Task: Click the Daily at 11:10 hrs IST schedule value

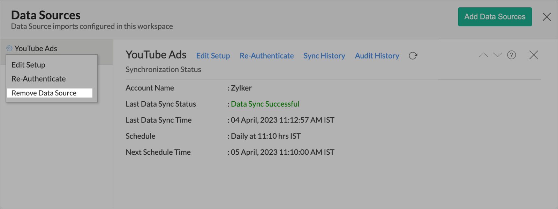Action: point(266,136)
